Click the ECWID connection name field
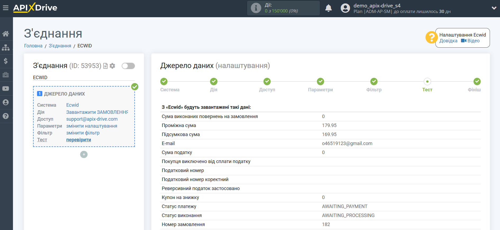This screenshot has width=500, height=230. (x=84, y=78)
